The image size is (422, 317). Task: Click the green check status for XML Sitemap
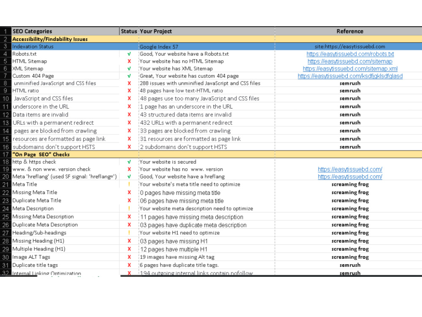tap(129, 69)
